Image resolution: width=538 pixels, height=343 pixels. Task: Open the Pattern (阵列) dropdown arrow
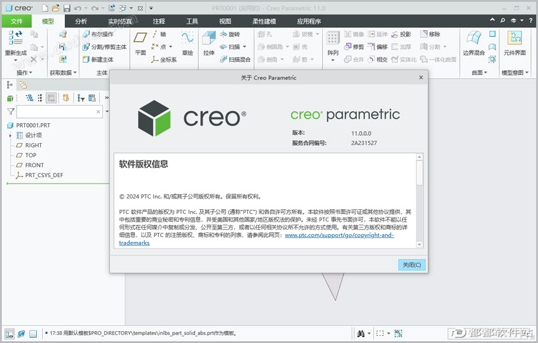coord(333,60)
